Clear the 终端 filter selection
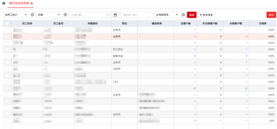 (x=65, y=15)
